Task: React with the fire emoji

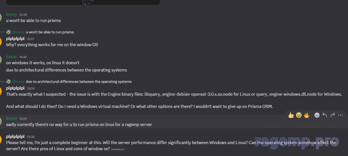Action: click(x=307, y=115)
